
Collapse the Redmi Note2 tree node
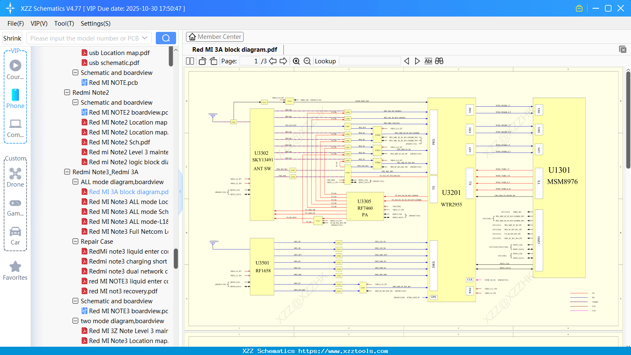click(x=67, y=92)
